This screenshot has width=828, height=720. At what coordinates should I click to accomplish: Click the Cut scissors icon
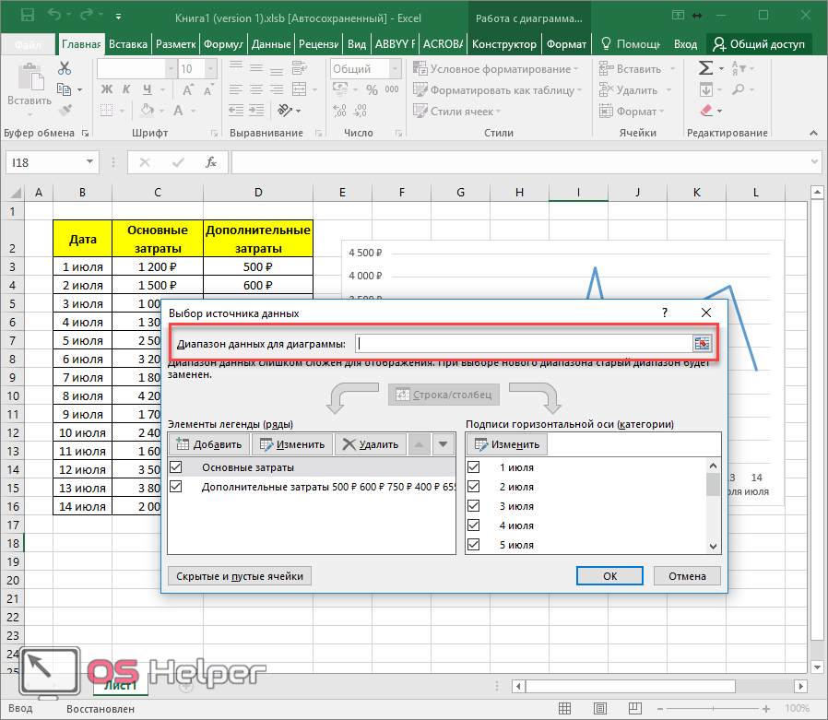[x=65, y=68]
